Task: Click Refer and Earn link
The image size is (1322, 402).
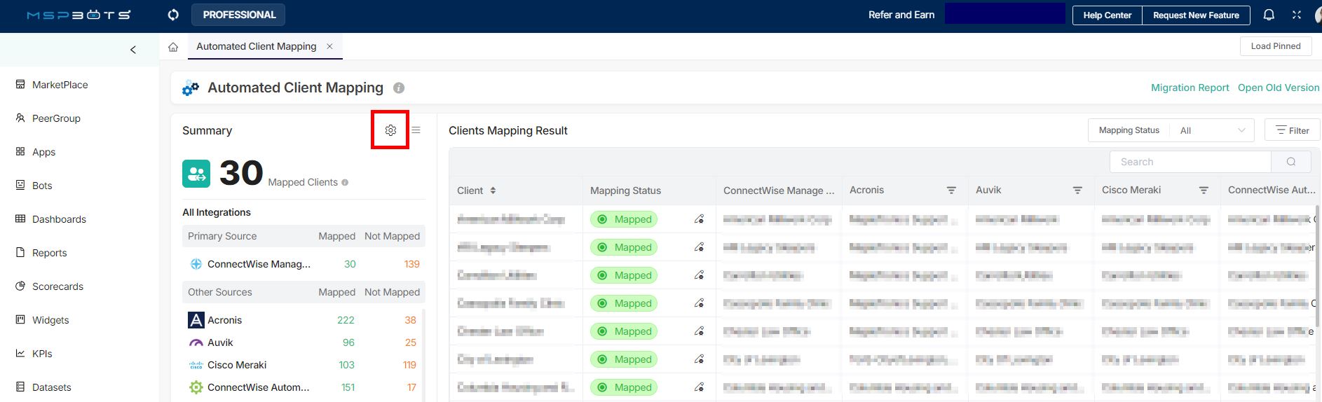Action: tap(901, 15)
